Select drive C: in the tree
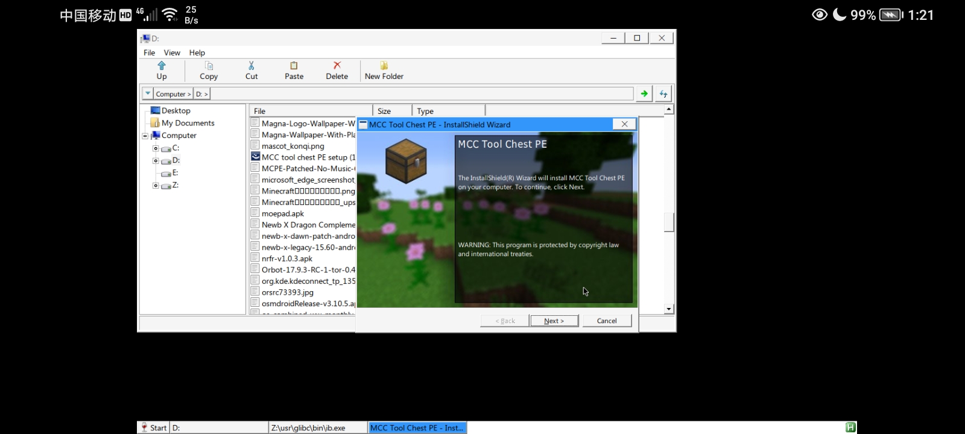This screenshot has height=434, width=965. point(170,148)
